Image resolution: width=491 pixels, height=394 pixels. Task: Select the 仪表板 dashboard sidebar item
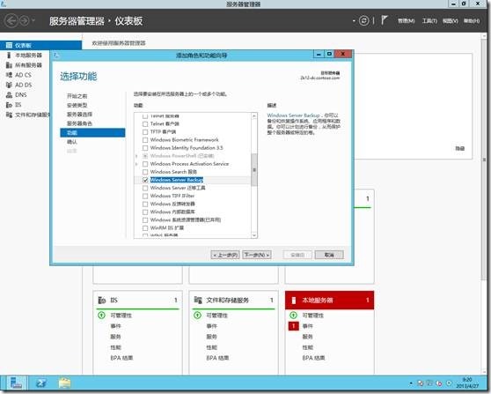click(40, 45)
